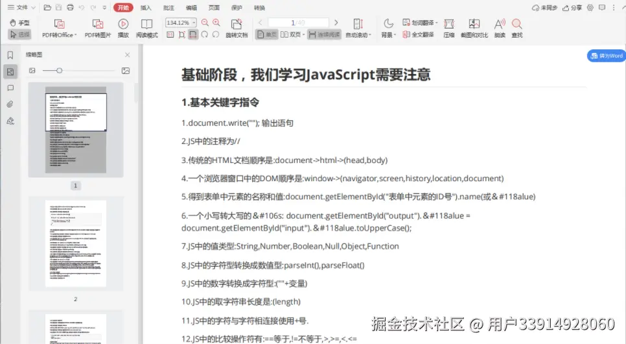The image size is (626, 344).
Task: Convert PDF to images (PDF转图片)
Action: [x=98, y=29]
